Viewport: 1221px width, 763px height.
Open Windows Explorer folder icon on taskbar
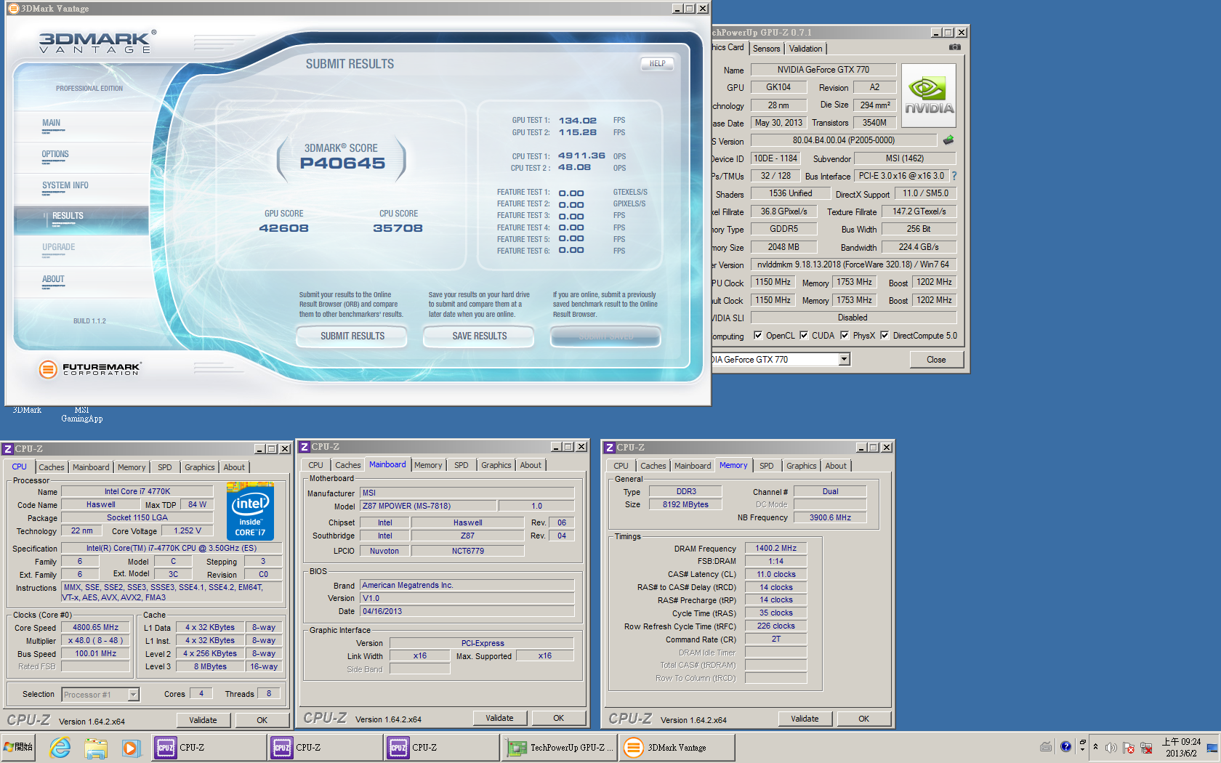95,747
